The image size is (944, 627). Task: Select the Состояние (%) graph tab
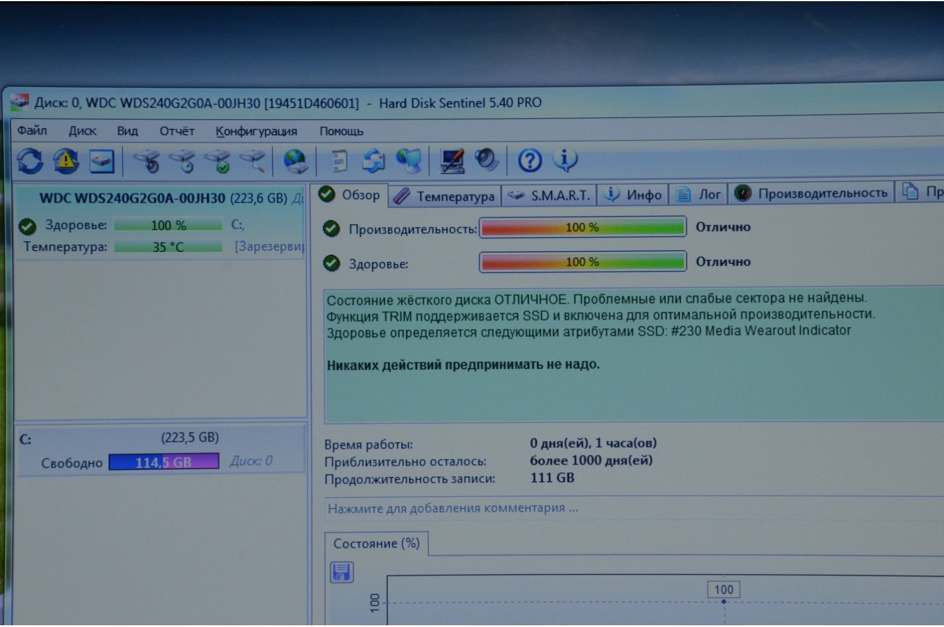[x=376, y=543]
